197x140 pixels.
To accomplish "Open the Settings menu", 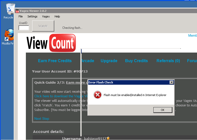I will click(32, 16).
